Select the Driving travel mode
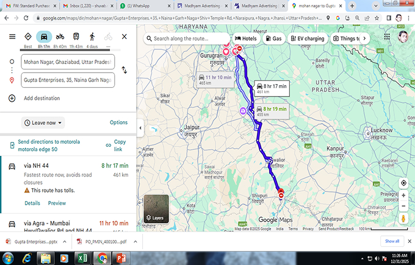Screen dimensions: 415x265 (x=44, y=37)
